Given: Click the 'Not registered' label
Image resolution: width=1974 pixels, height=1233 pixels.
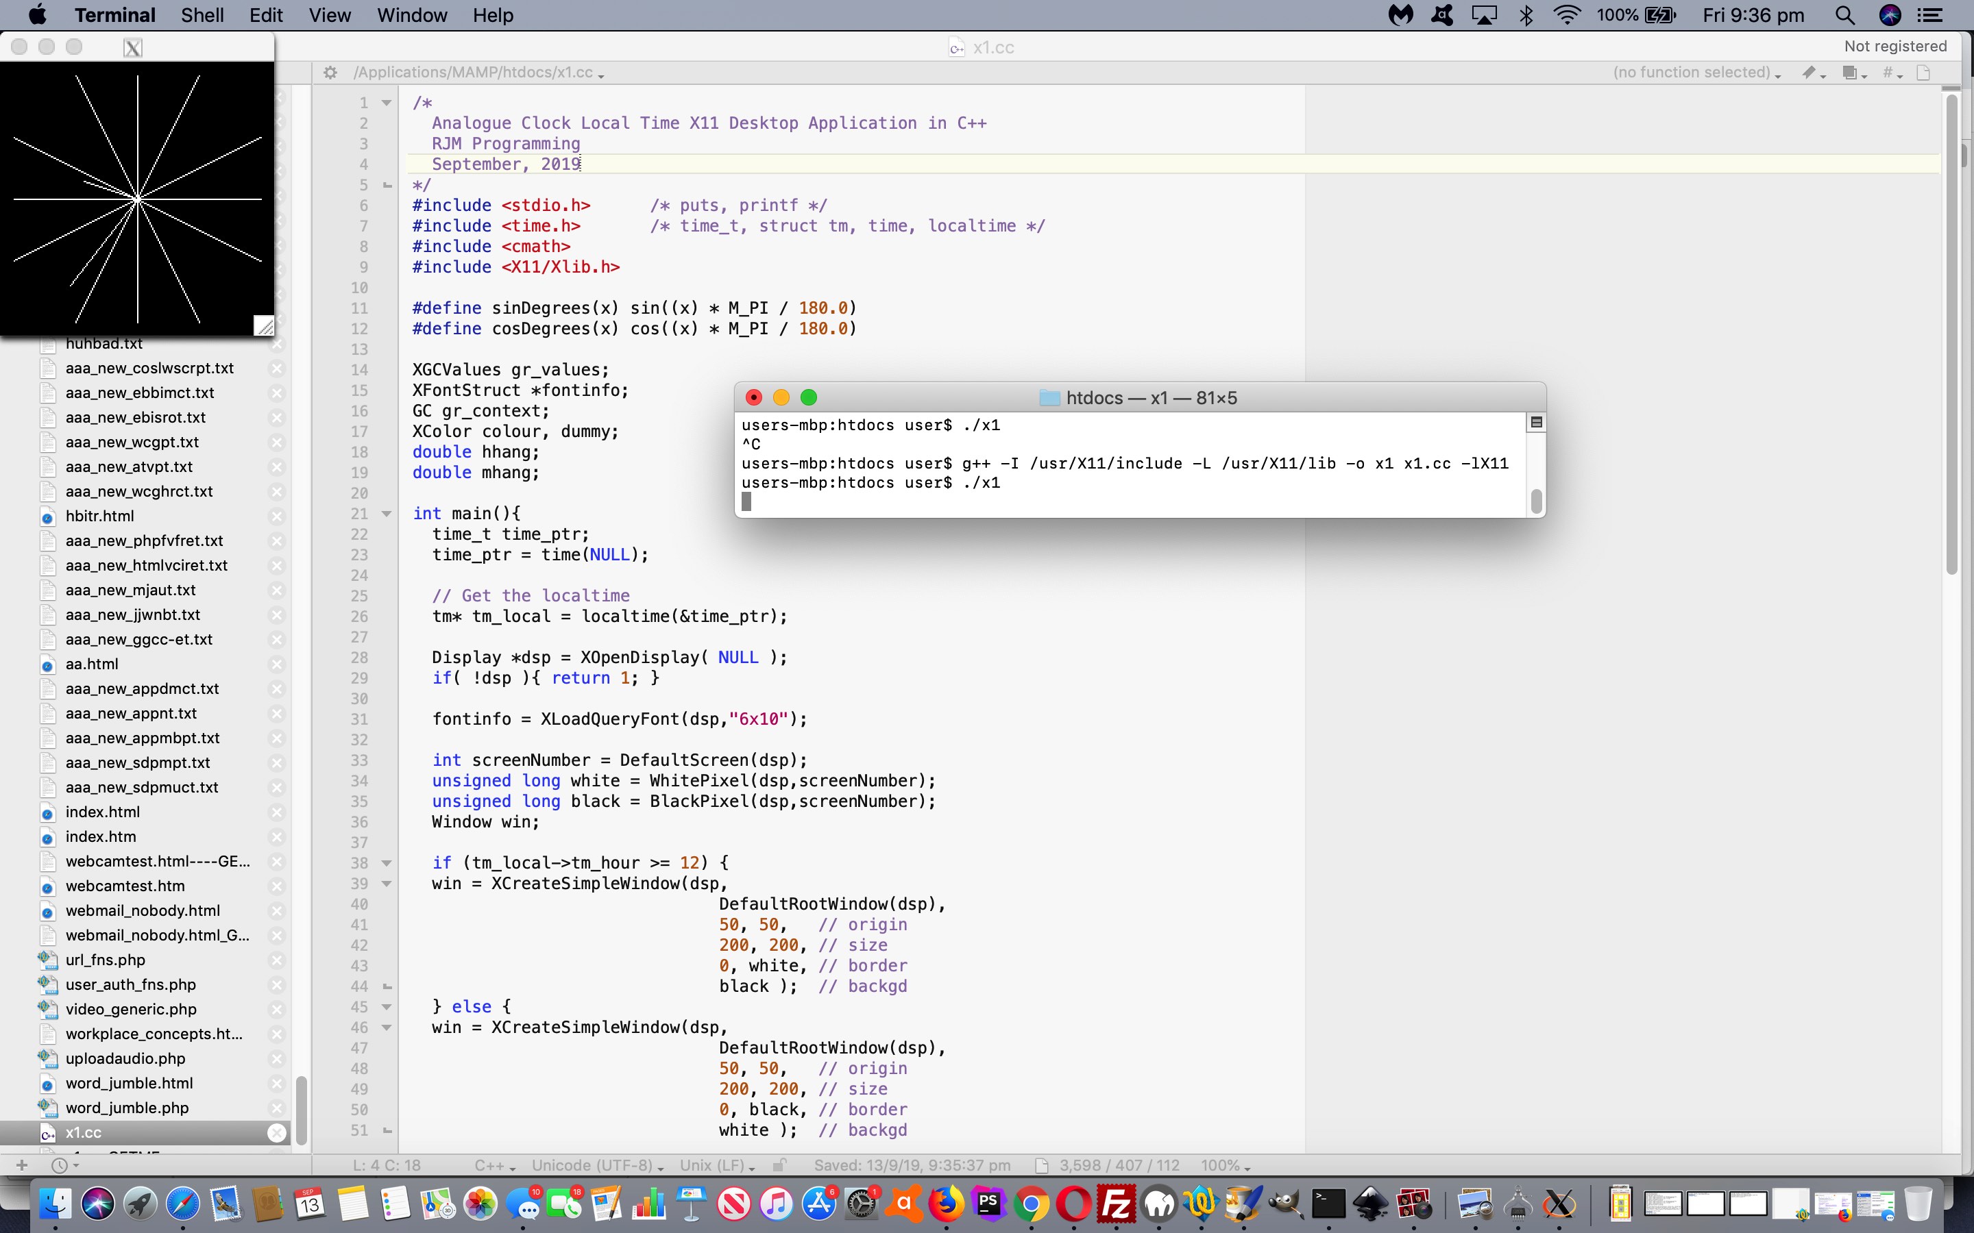Looking at the screenshot, I should [1896, 46].
